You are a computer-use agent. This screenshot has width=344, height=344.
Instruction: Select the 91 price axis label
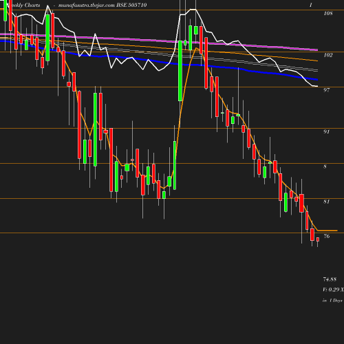[326, 131]
